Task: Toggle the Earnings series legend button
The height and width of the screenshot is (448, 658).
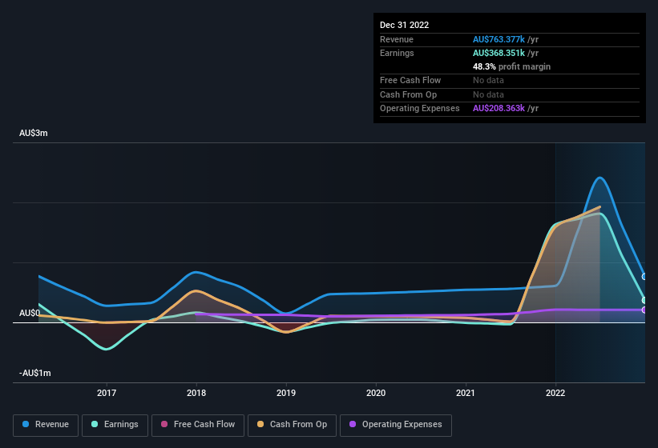Action: (115, 425)
